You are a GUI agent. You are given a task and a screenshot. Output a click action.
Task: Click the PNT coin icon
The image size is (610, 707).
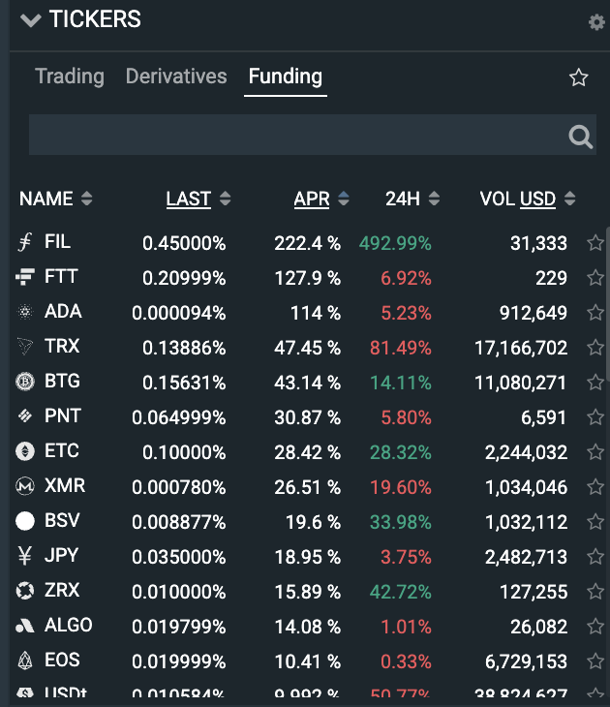click(x=25, y=415)
